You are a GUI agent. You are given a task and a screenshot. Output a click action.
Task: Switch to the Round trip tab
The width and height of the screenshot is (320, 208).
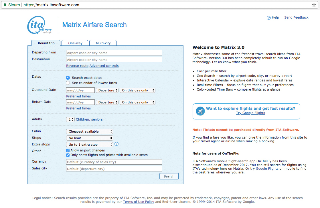(46, 43)
